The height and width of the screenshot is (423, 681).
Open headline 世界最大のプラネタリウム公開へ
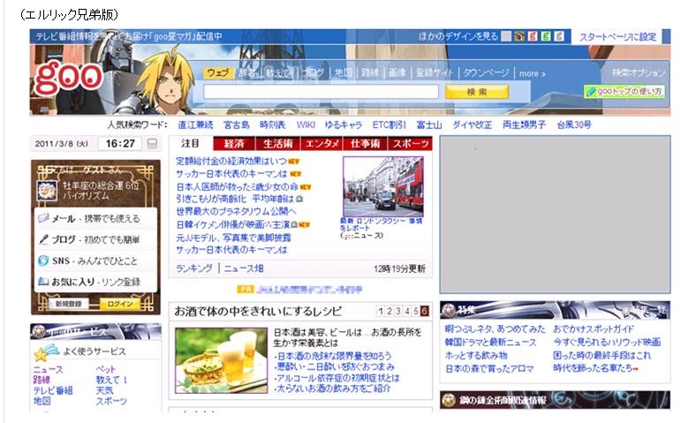[236, 212]
